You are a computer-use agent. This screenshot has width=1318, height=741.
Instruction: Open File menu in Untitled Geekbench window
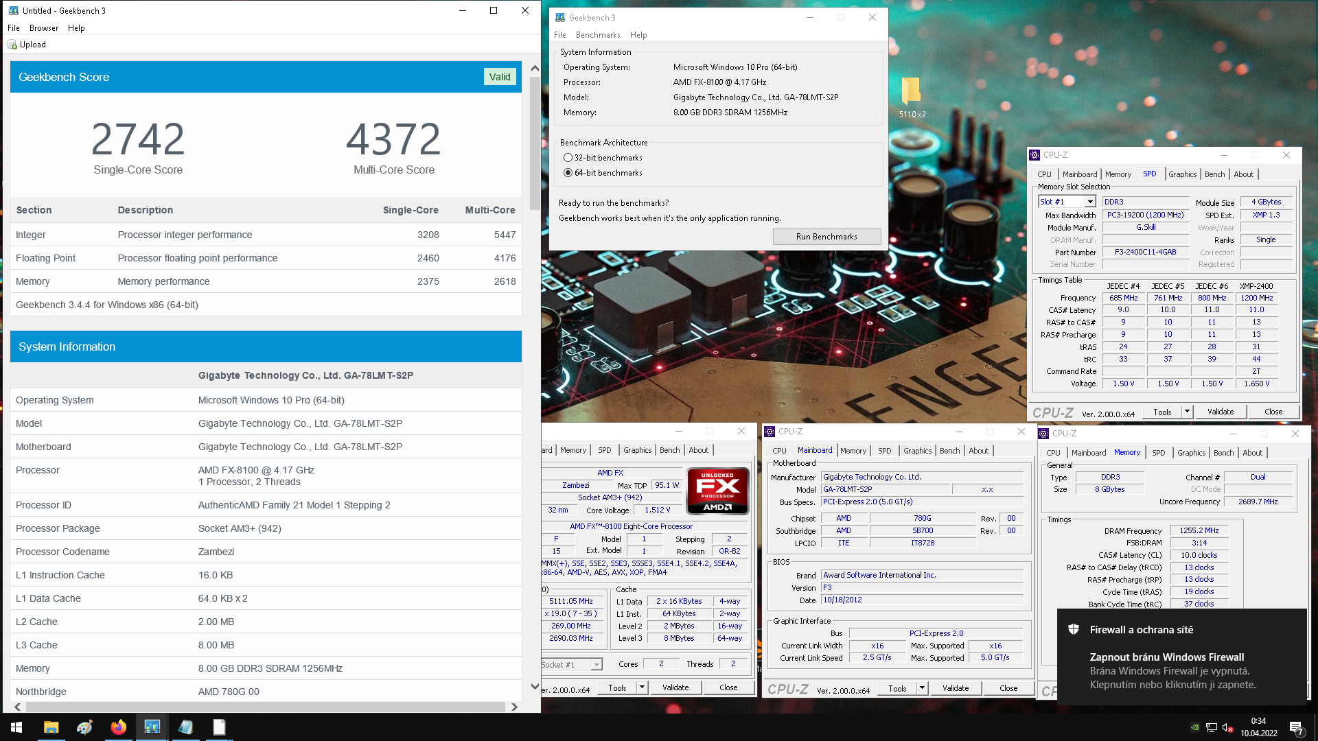click(14, 28)
